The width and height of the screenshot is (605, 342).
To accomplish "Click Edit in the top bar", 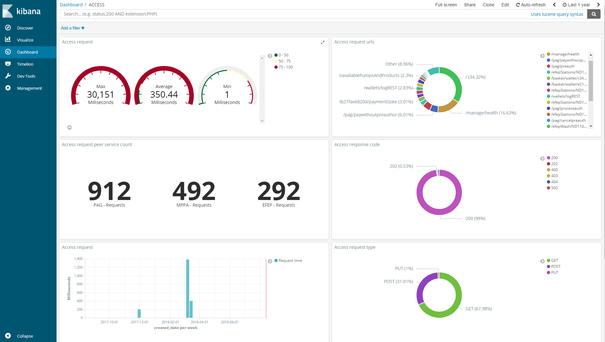I will tap(505, 5).
